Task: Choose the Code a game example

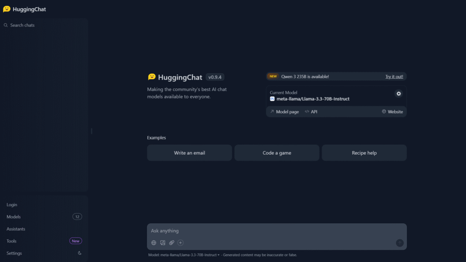Action: pyautogui.click(x=277, y=153)
